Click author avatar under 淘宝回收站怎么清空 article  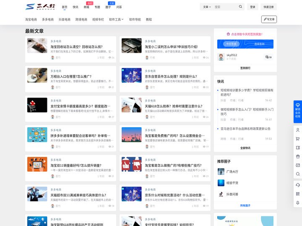click(52, 57)
